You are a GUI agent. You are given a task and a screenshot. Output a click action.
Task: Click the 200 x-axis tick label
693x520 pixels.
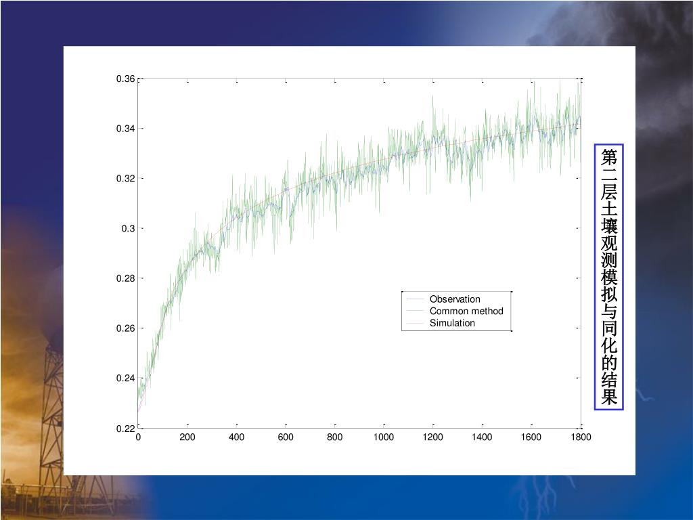coord(187,437)
